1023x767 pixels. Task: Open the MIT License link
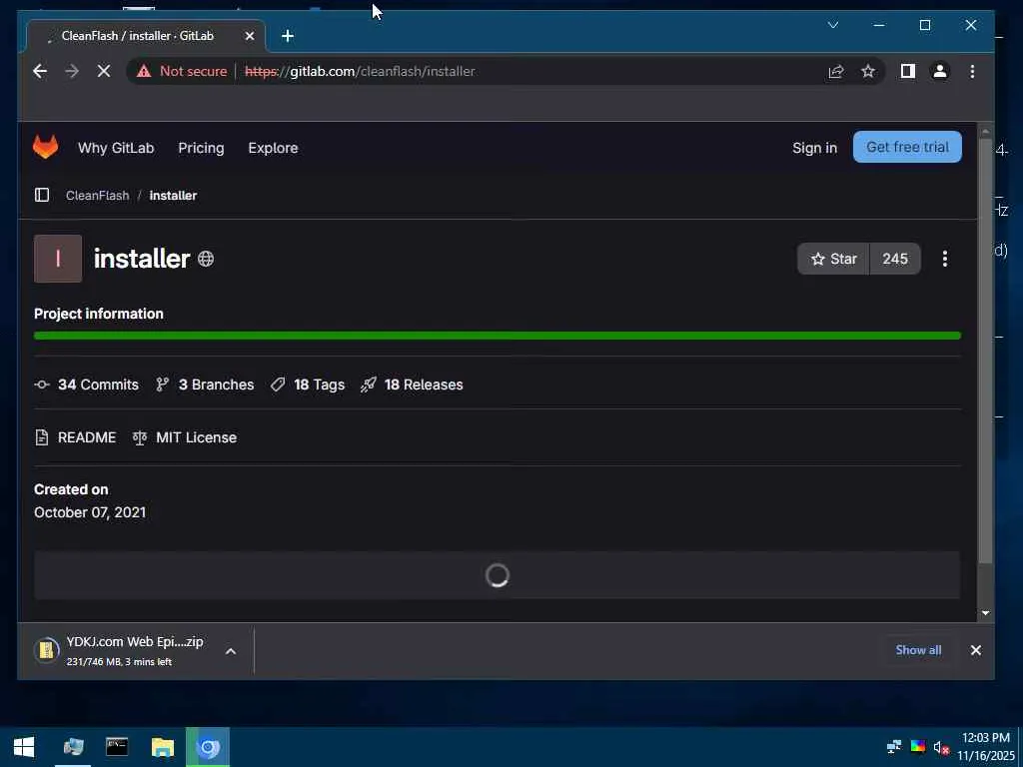tap(185, 437)
